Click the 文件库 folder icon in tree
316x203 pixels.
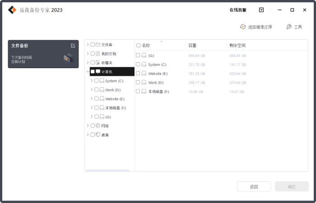(98, 45)
